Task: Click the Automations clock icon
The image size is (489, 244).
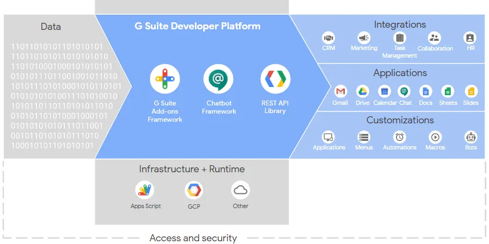Action: click(400, 137)
